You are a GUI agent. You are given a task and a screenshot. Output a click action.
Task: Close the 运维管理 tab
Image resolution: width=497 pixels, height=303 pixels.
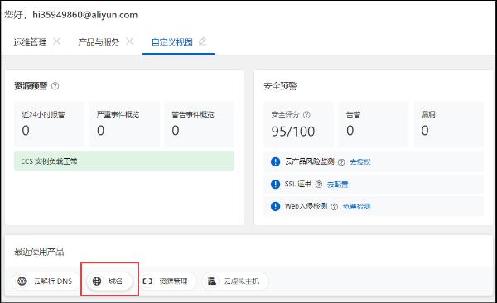tap(56, 41)
